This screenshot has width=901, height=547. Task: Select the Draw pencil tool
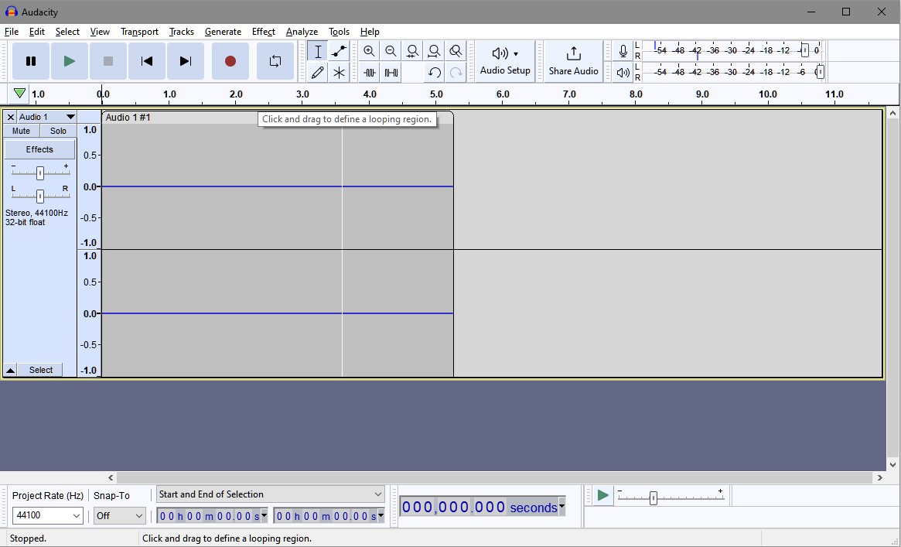(317, 73)
